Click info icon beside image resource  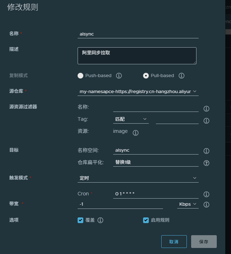pyautogui.click(x=136, y=133)
